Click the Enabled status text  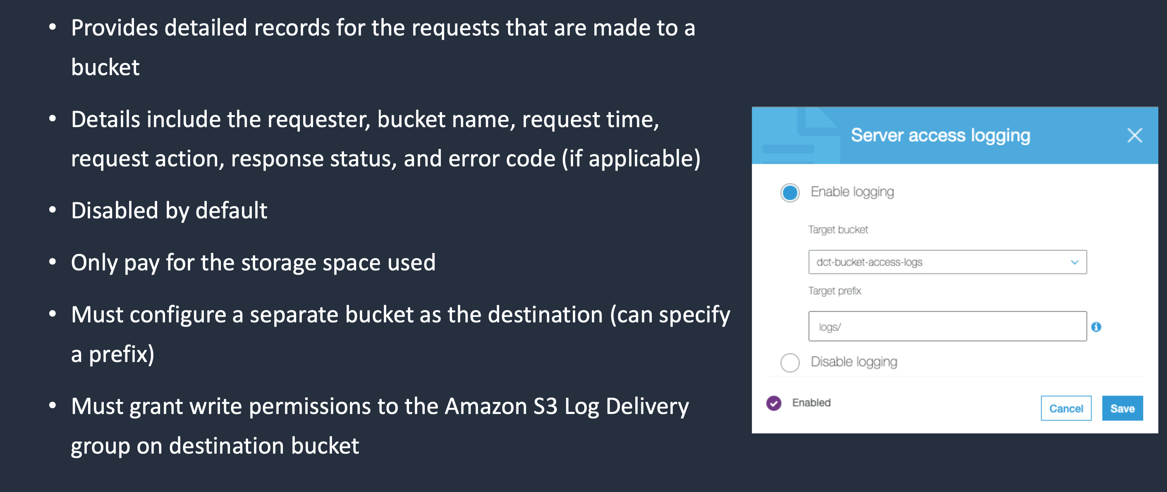811,402
